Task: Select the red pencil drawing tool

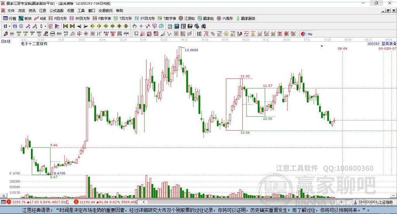Action: point(5,34)
